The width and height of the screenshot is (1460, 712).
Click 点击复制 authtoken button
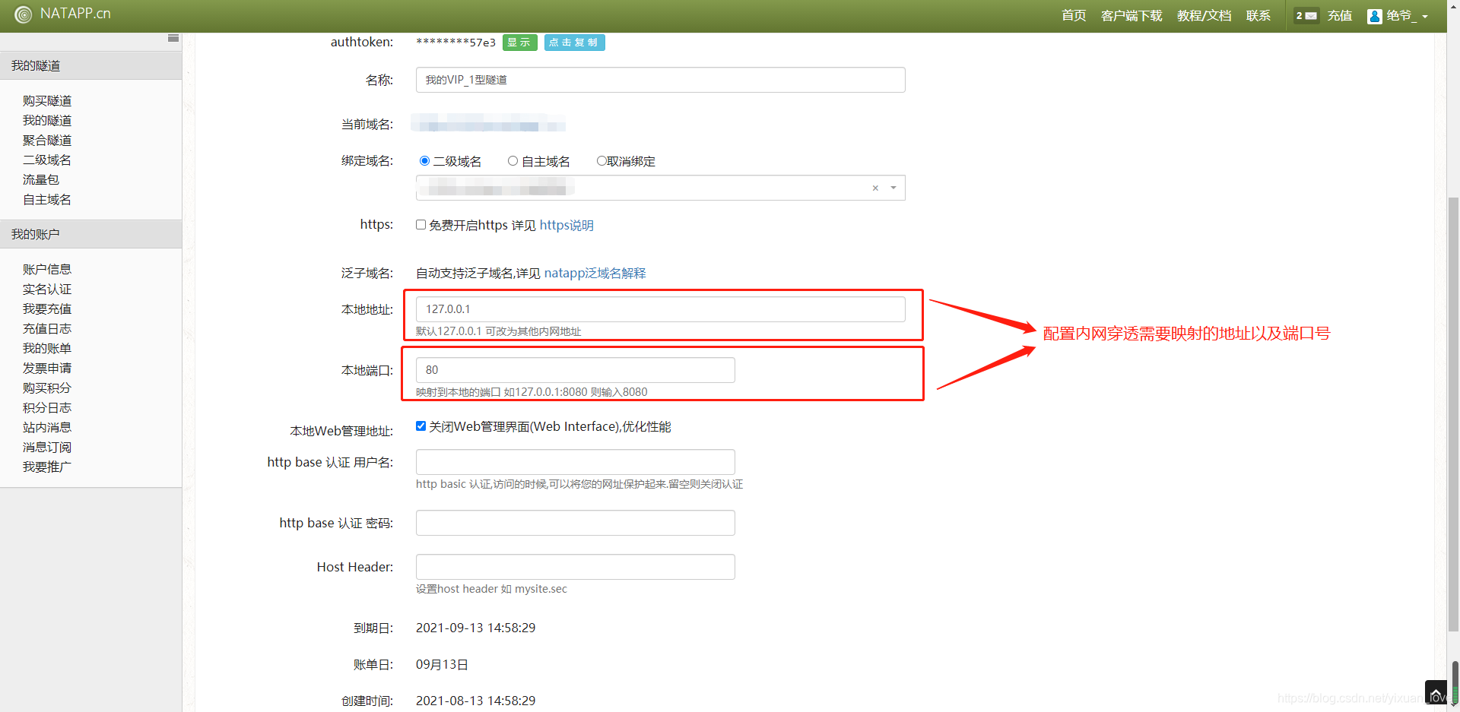point(574,43)
